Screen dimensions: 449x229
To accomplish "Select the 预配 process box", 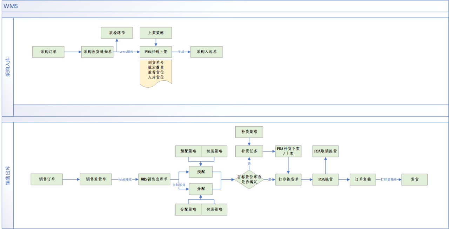I will (201, 172).
